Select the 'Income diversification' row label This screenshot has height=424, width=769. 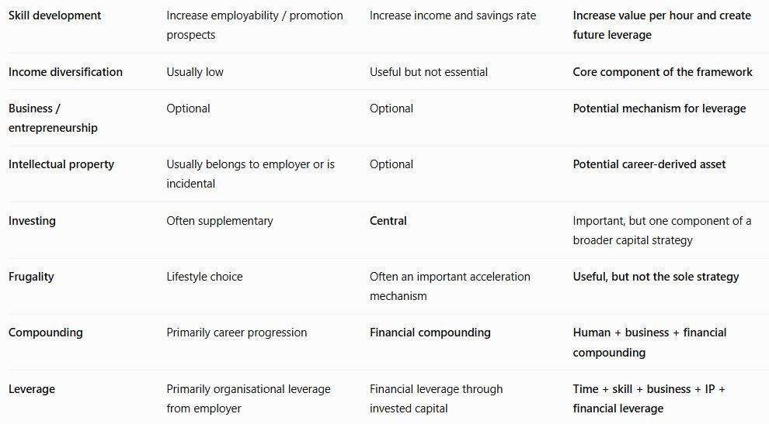coord(65,72)
